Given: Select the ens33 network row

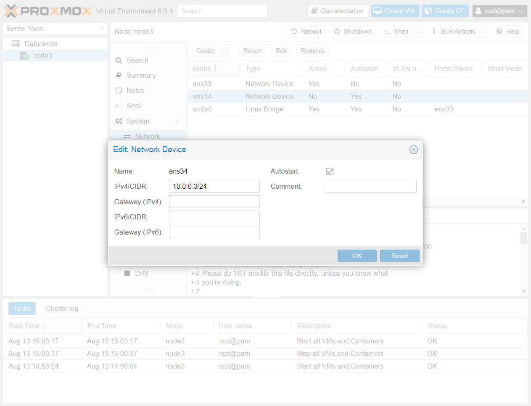Looking at the screenshot, I should tap(357, 84).
